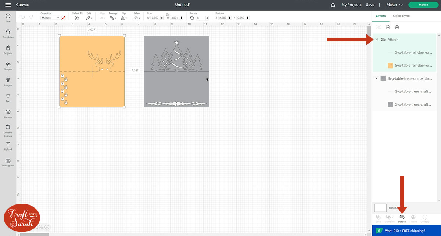The image size is (441, 236).
Task: Duplicate the selected layer
Action: point(387,27)
